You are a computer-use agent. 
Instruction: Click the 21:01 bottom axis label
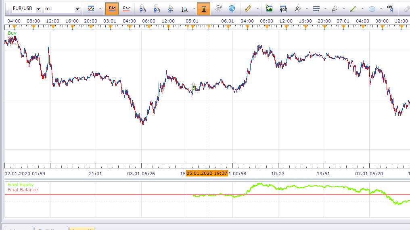pos(96,174)
